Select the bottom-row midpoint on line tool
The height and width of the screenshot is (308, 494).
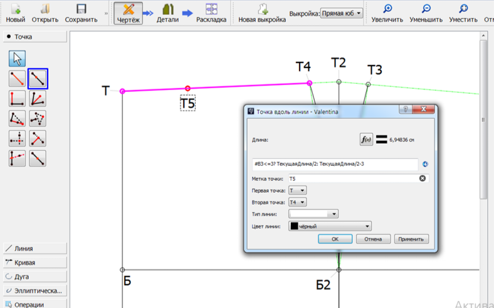(38, 158)
